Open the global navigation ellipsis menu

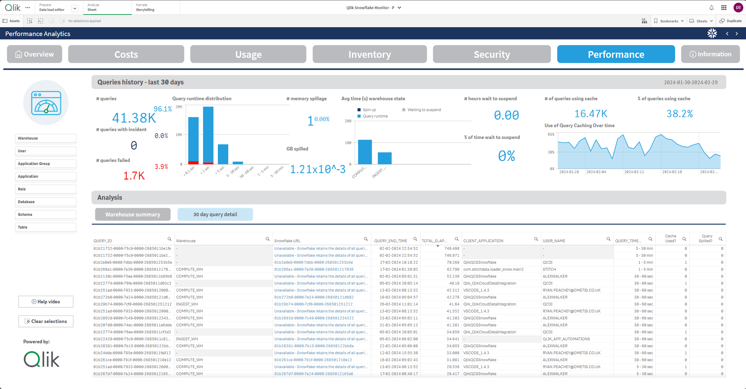28,7
